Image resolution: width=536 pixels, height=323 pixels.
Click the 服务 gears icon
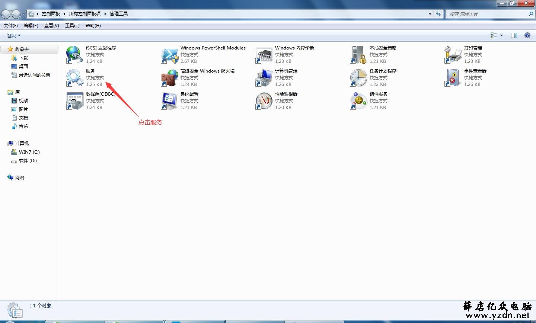[74, 77]
